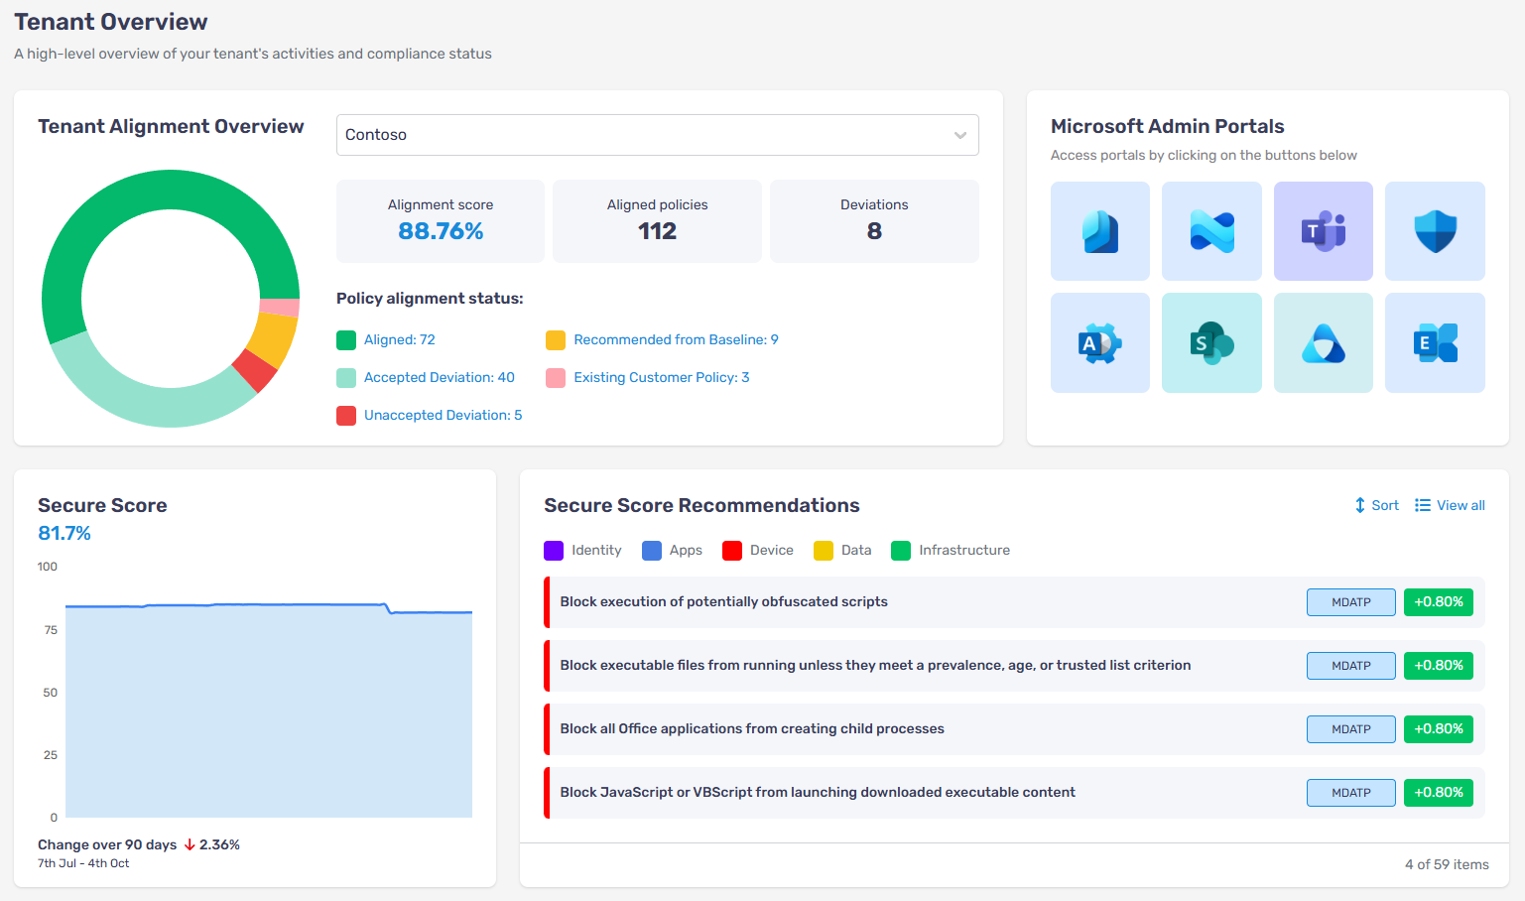
Task: Open the Microsoft Entra portal tile
Action: (x=1323, y=343)
